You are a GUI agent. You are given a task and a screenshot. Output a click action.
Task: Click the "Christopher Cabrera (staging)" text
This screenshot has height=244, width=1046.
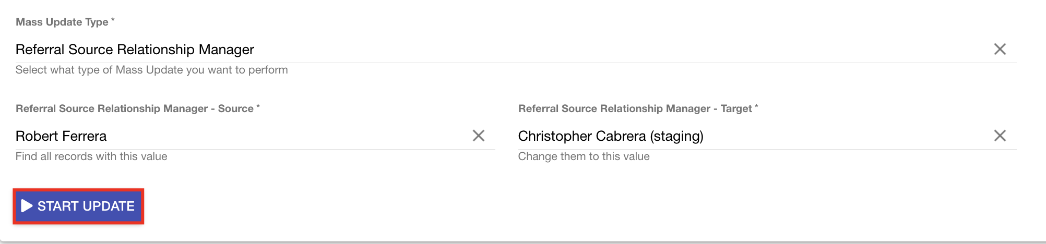click(x=610, y=136)
